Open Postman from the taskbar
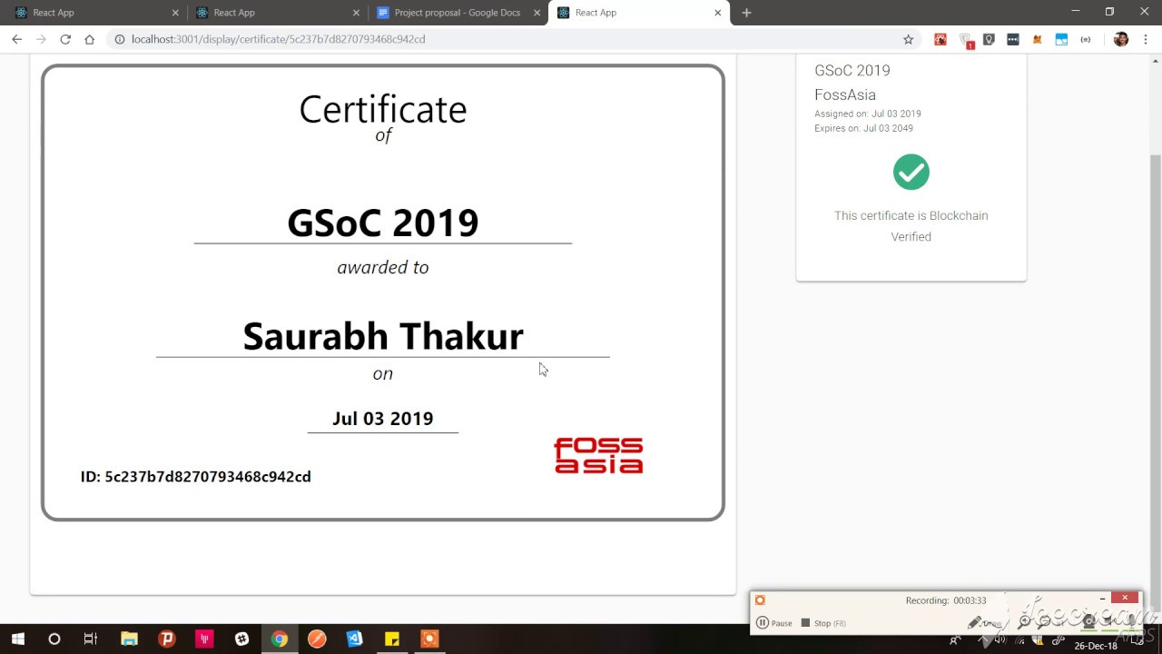This screenshot has height=654, width=1162. 317,639
